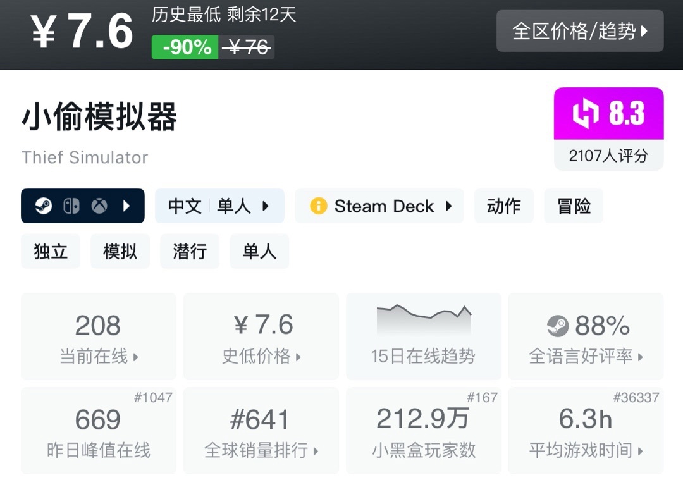The image size is (683, 480).
Task: Select the 冒险 genre tag
Action: (x=574, y=206)
